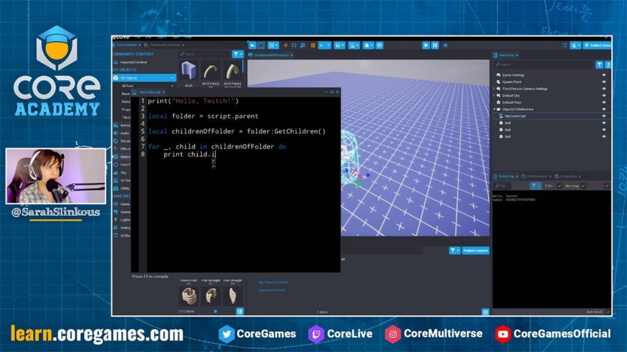Viewport: 627px width, 352px height.
Task: Hide the Default Sky in the Hierarchy
Action: [604, 96]
